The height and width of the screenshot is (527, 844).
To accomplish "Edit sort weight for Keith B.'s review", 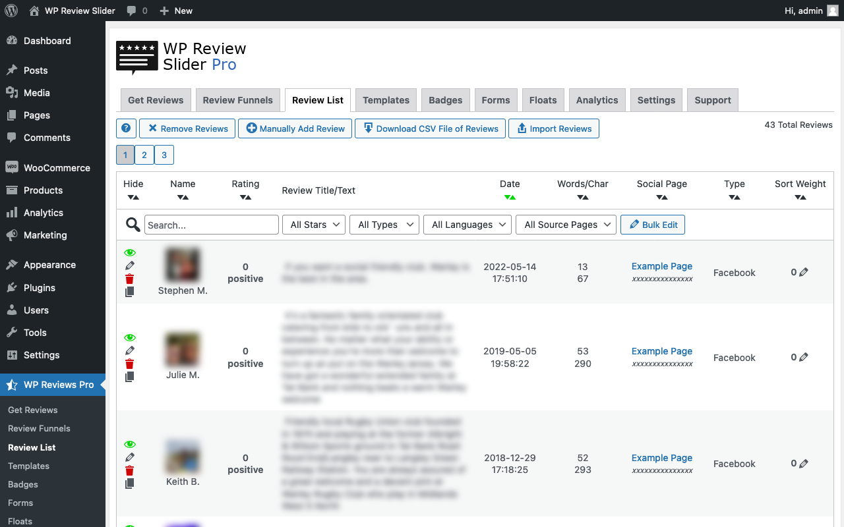I will [804, 464].
